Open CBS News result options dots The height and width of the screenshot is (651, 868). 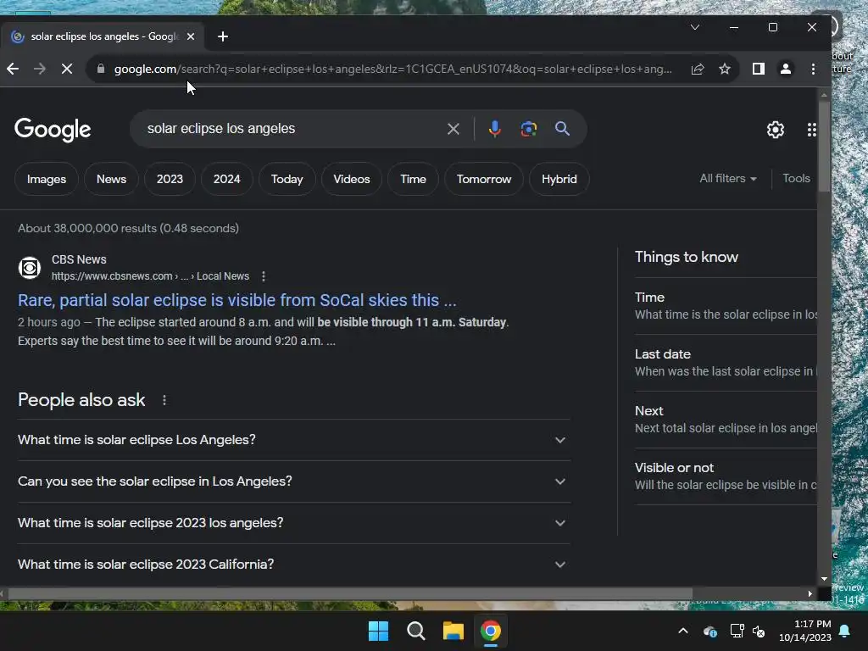tap(264, 276)
